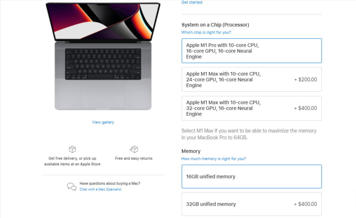Viewport: 356px width, 218px height.
Task: Select the Apple M1 Pro 16-core GPU chip
Action: (x=252, y=50)
